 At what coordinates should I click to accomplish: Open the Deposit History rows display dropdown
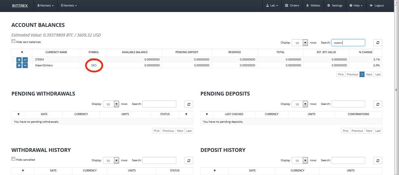[x=300, y=160]
